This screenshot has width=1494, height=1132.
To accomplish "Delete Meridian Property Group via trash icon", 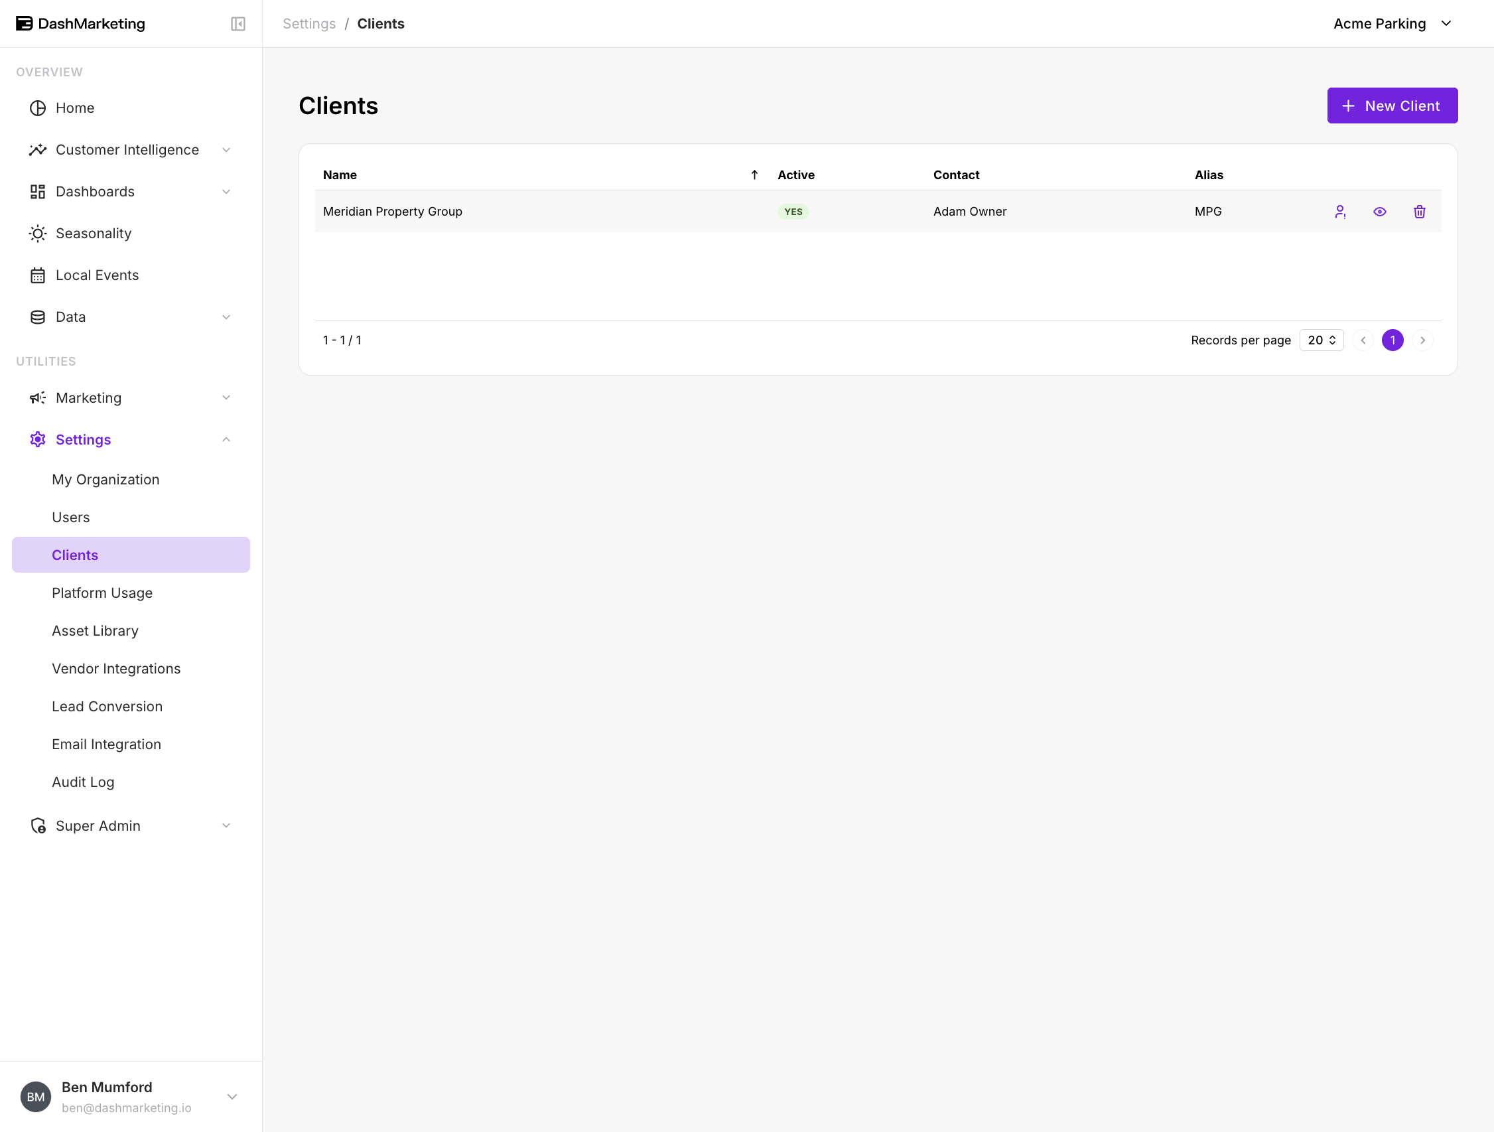I will click(1420, 212).
